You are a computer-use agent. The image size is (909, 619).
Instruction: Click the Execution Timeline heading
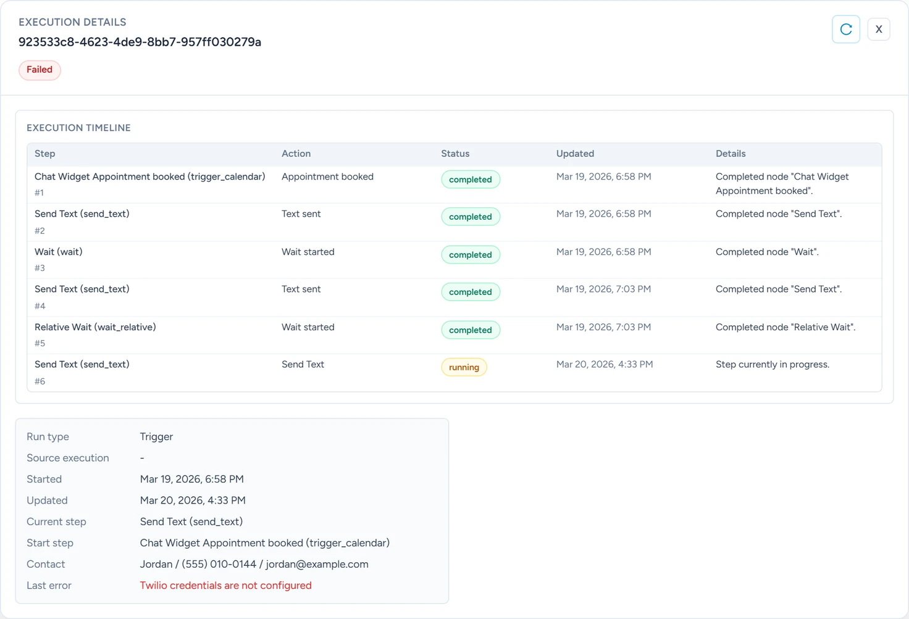click(78, 128)
